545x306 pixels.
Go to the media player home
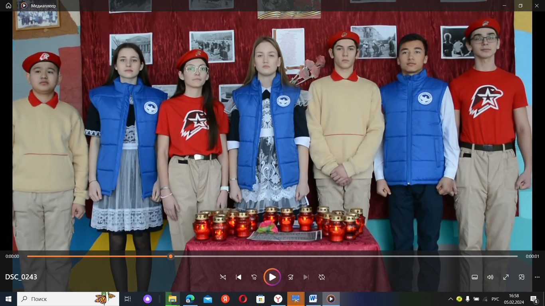8,6
